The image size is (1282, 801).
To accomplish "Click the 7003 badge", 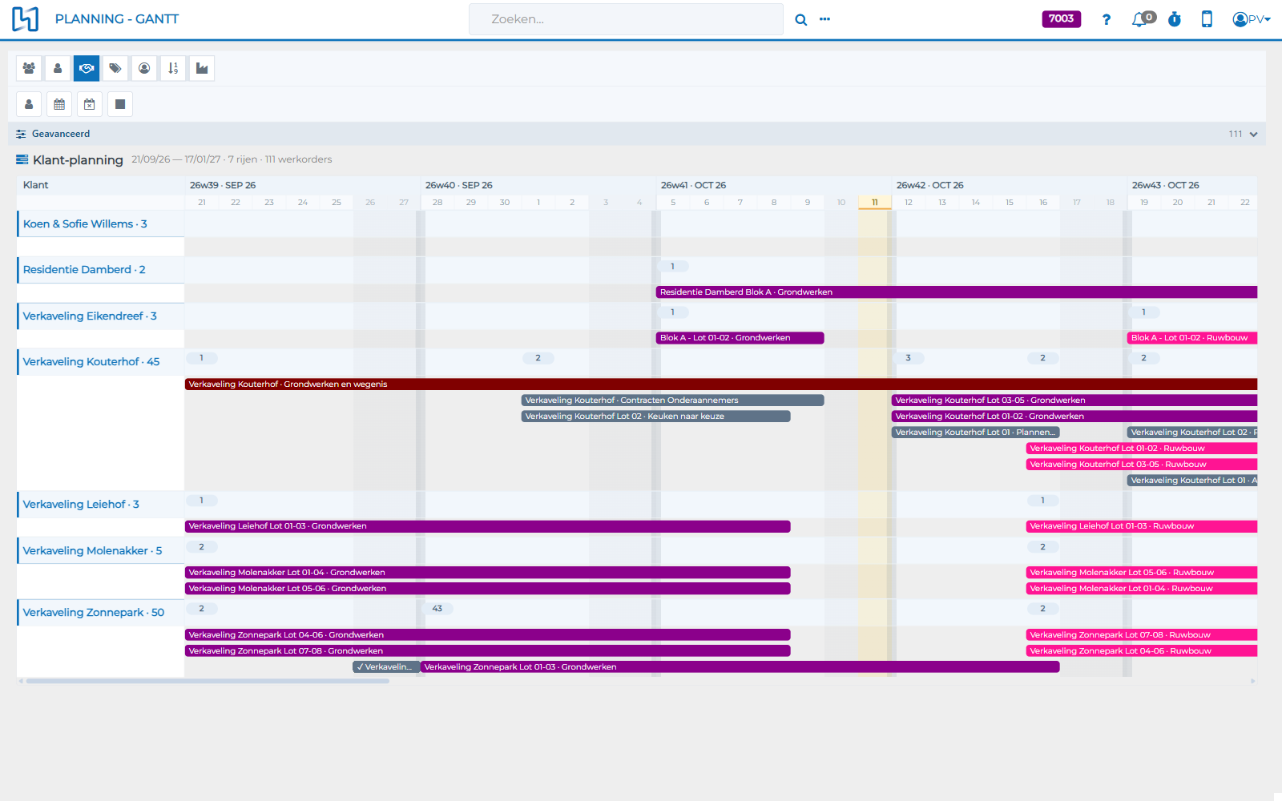I will click(1061, 19).
